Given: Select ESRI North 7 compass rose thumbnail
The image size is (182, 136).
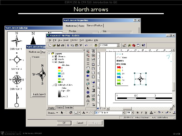Looking at the screenshot, I should pos(17,81).
